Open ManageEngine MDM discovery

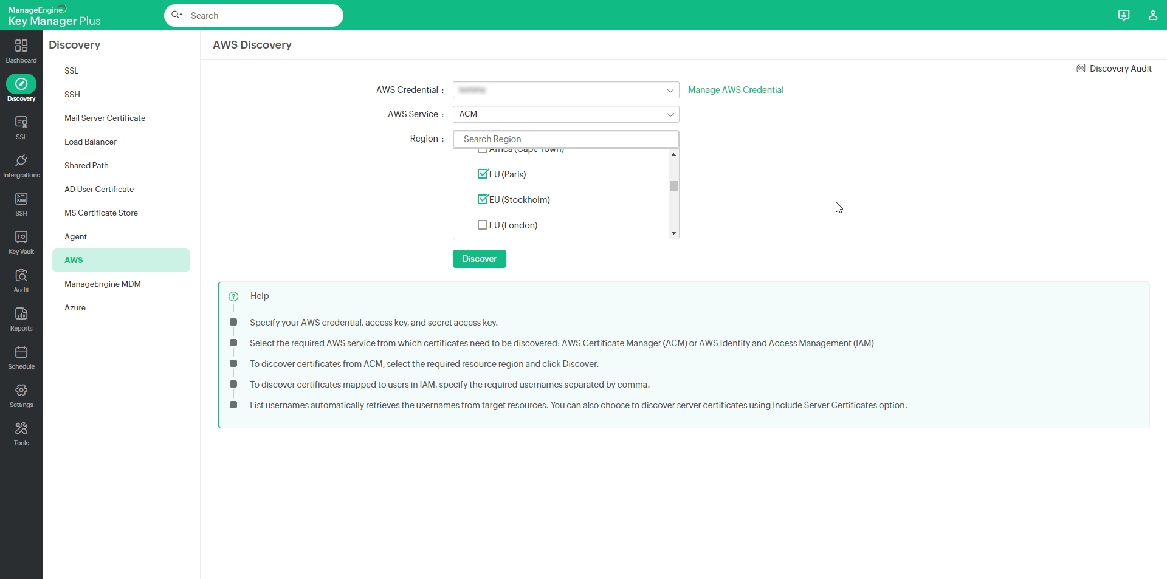[103, 284]
